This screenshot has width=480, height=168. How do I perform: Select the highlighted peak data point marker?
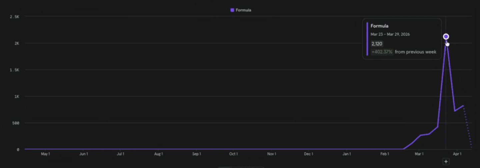click(446, 37)
